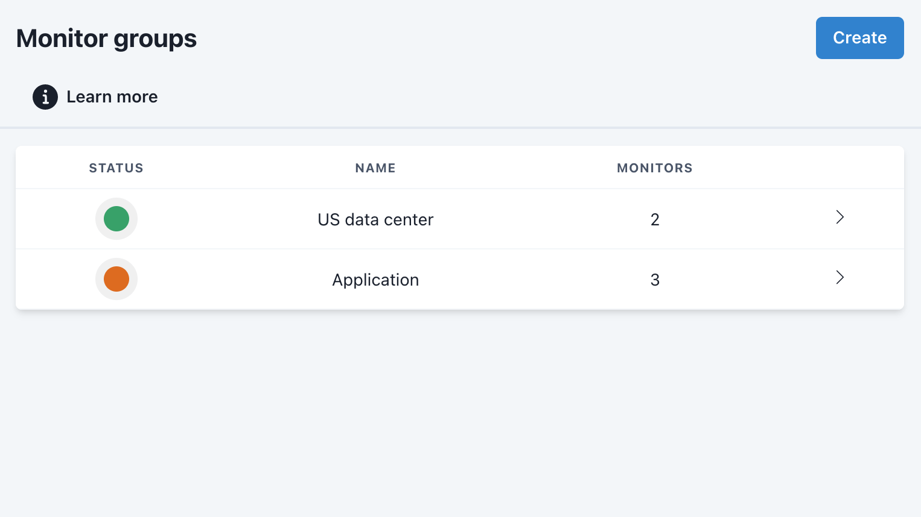The image size is (921, 517).
Task: Expand the Application row chevron
Action: point(840,278)
